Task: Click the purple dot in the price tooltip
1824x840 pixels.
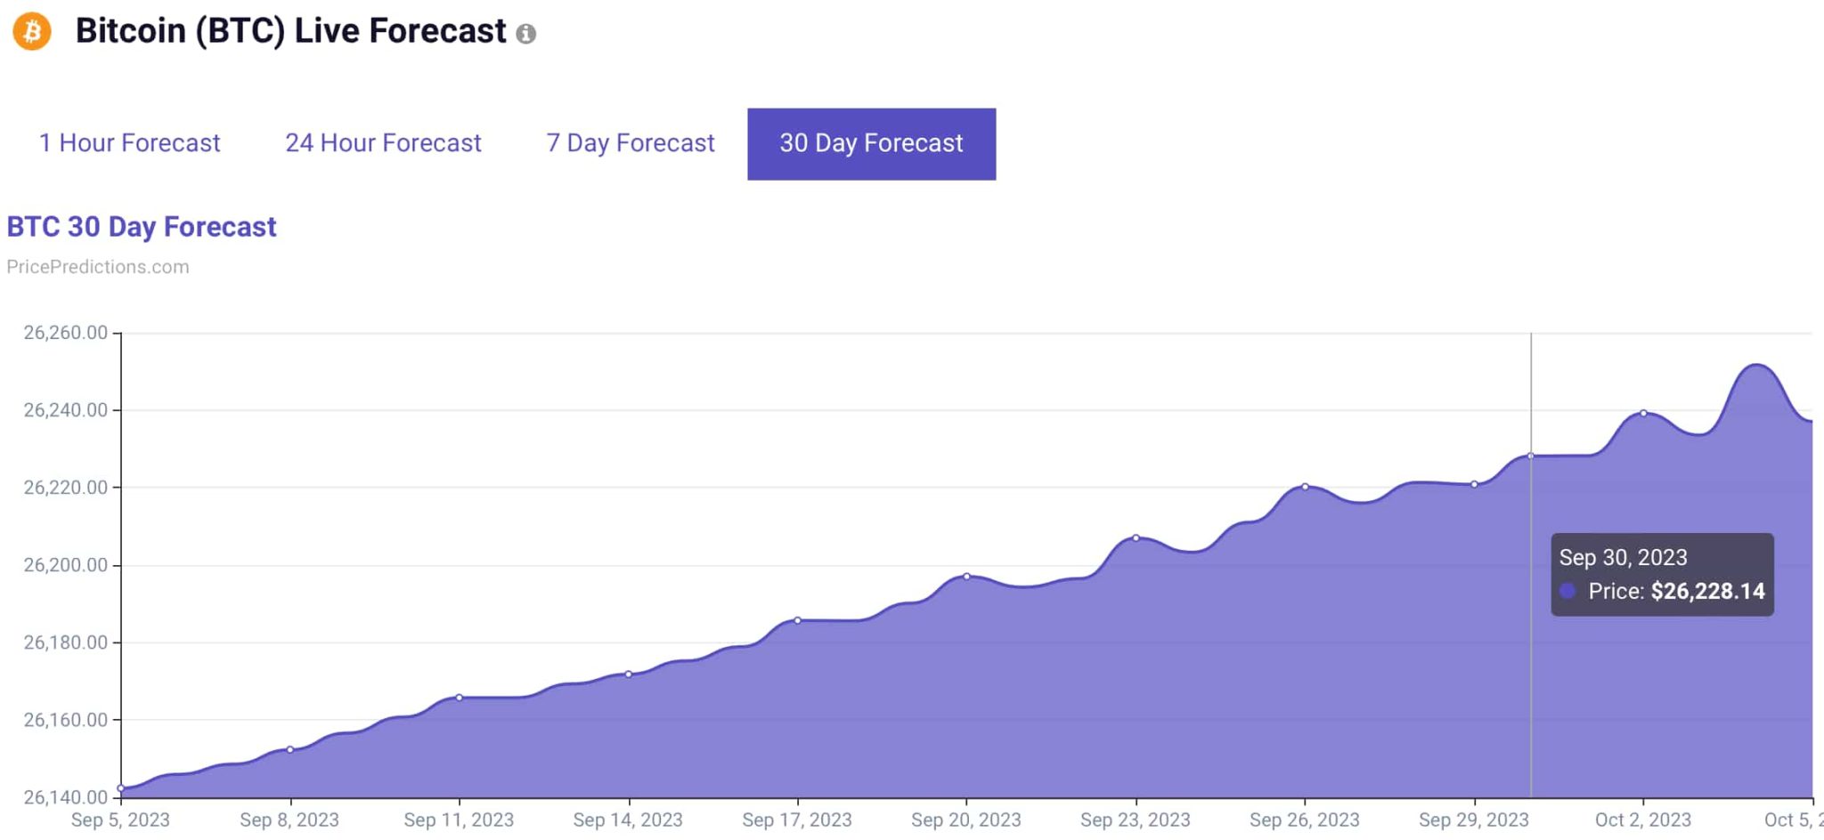Action: point(1567,591)
